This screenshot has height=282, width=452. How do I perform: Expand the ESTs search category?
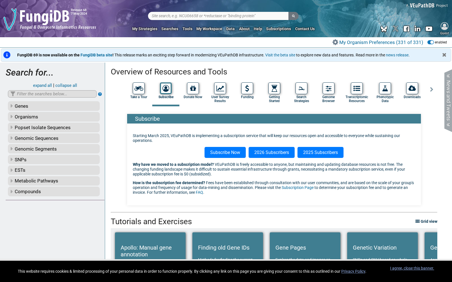click(54, 170)
